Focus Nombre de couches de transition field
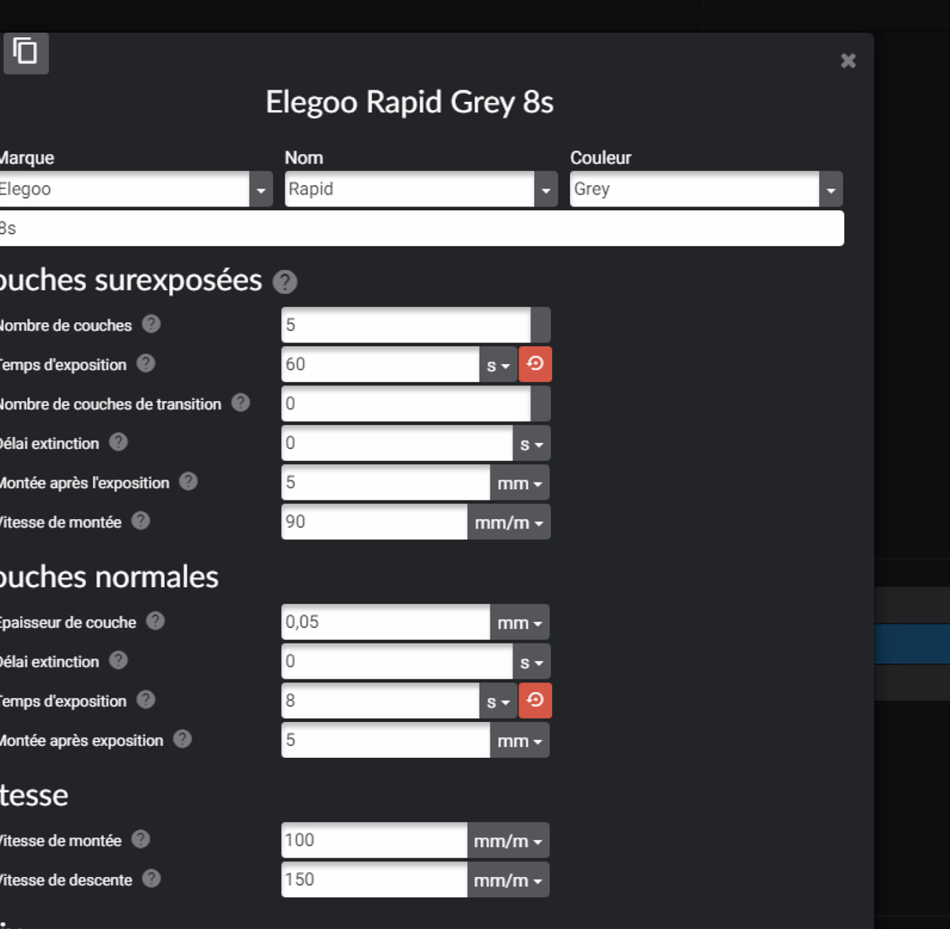 click(x=406, y=404)
